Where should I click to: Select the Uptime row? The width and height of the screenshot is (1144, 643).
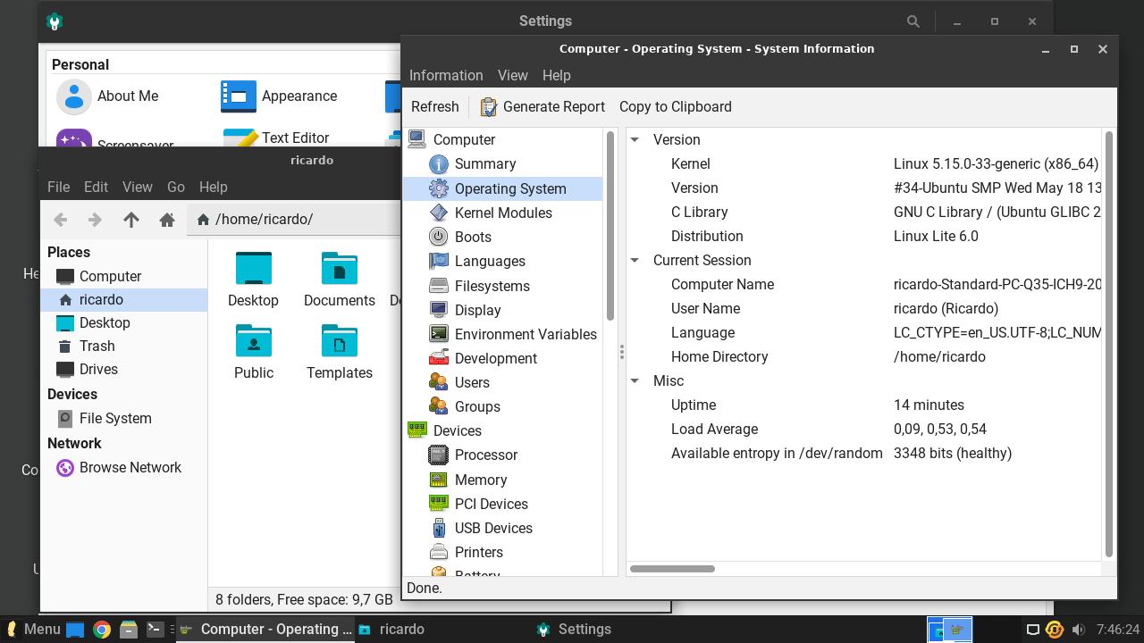864,405
